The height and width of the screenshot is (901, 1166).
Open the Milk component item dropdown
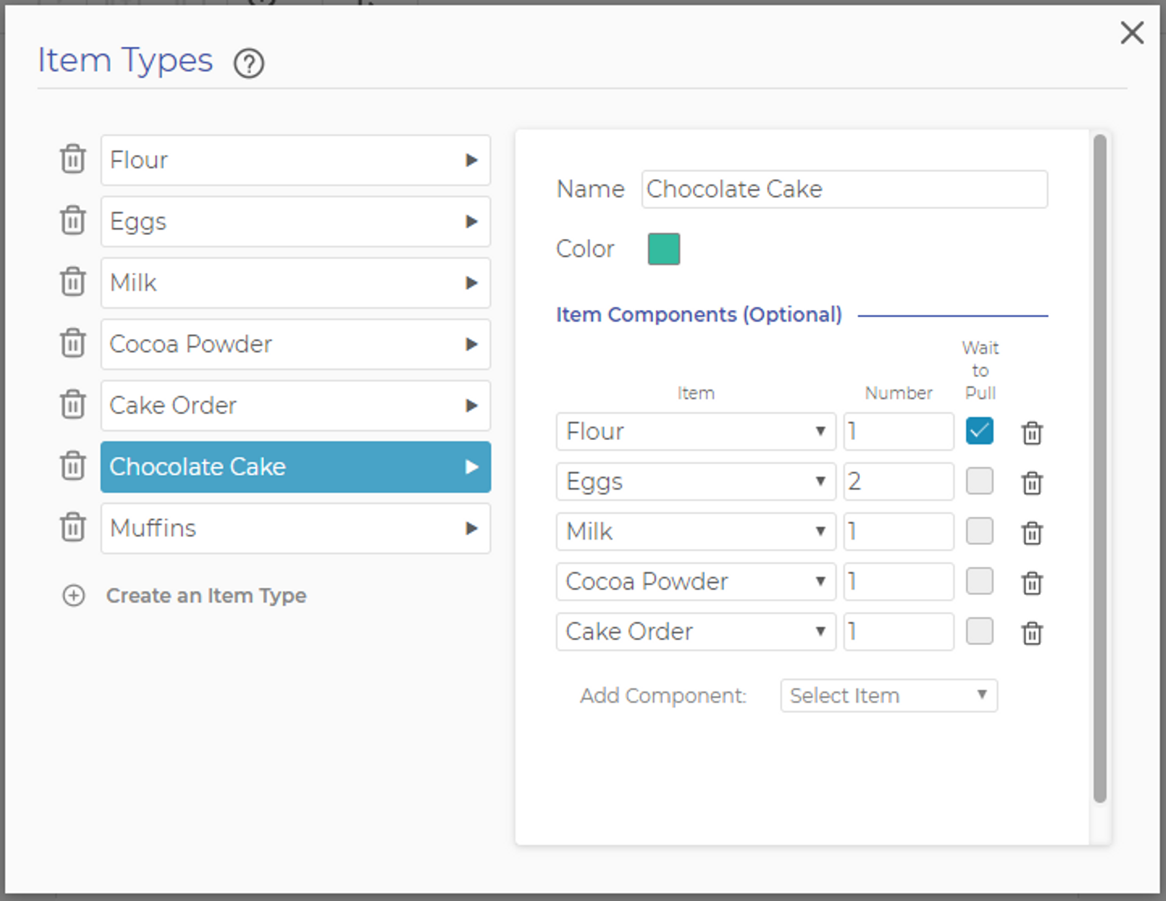pos(695,531)
